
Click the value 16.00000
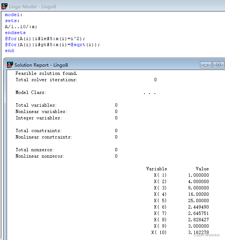point(199,194)
